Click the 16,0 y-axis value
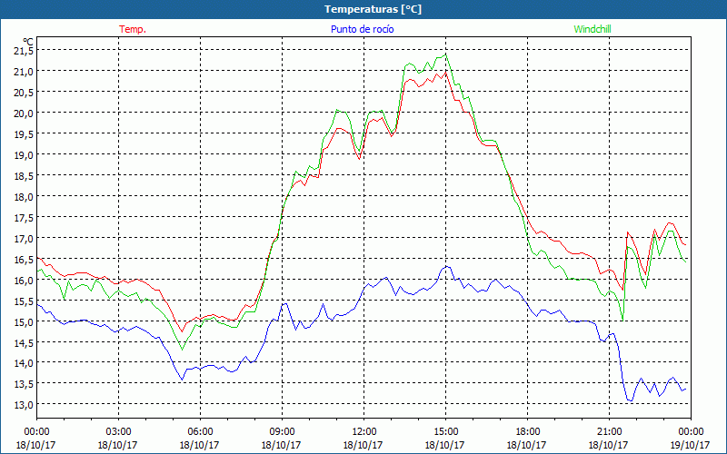 25,280
